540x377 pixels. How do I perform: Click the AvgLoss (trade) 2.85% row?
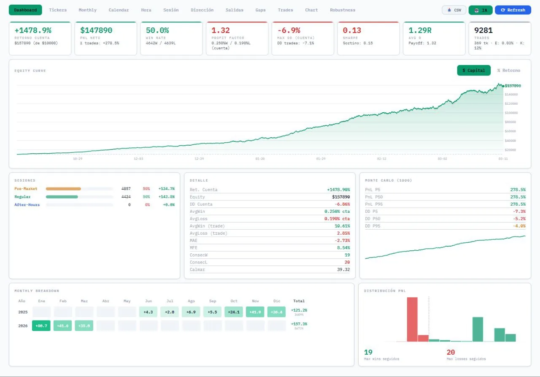pos(270,233)
